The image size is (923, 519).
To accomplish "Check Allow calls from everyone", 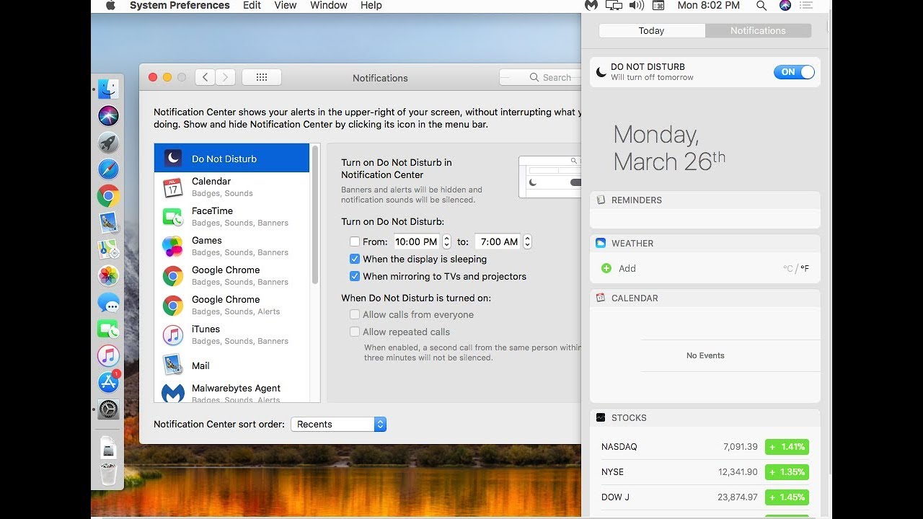I will [x=355, y=314].
